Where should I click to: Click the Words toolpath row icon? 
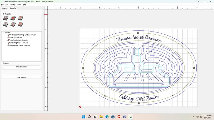[8, 37]
